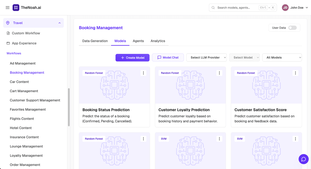The image size is (311, 169).
Task: Click the Booking Status Prediction title
Action: (106, 110)
